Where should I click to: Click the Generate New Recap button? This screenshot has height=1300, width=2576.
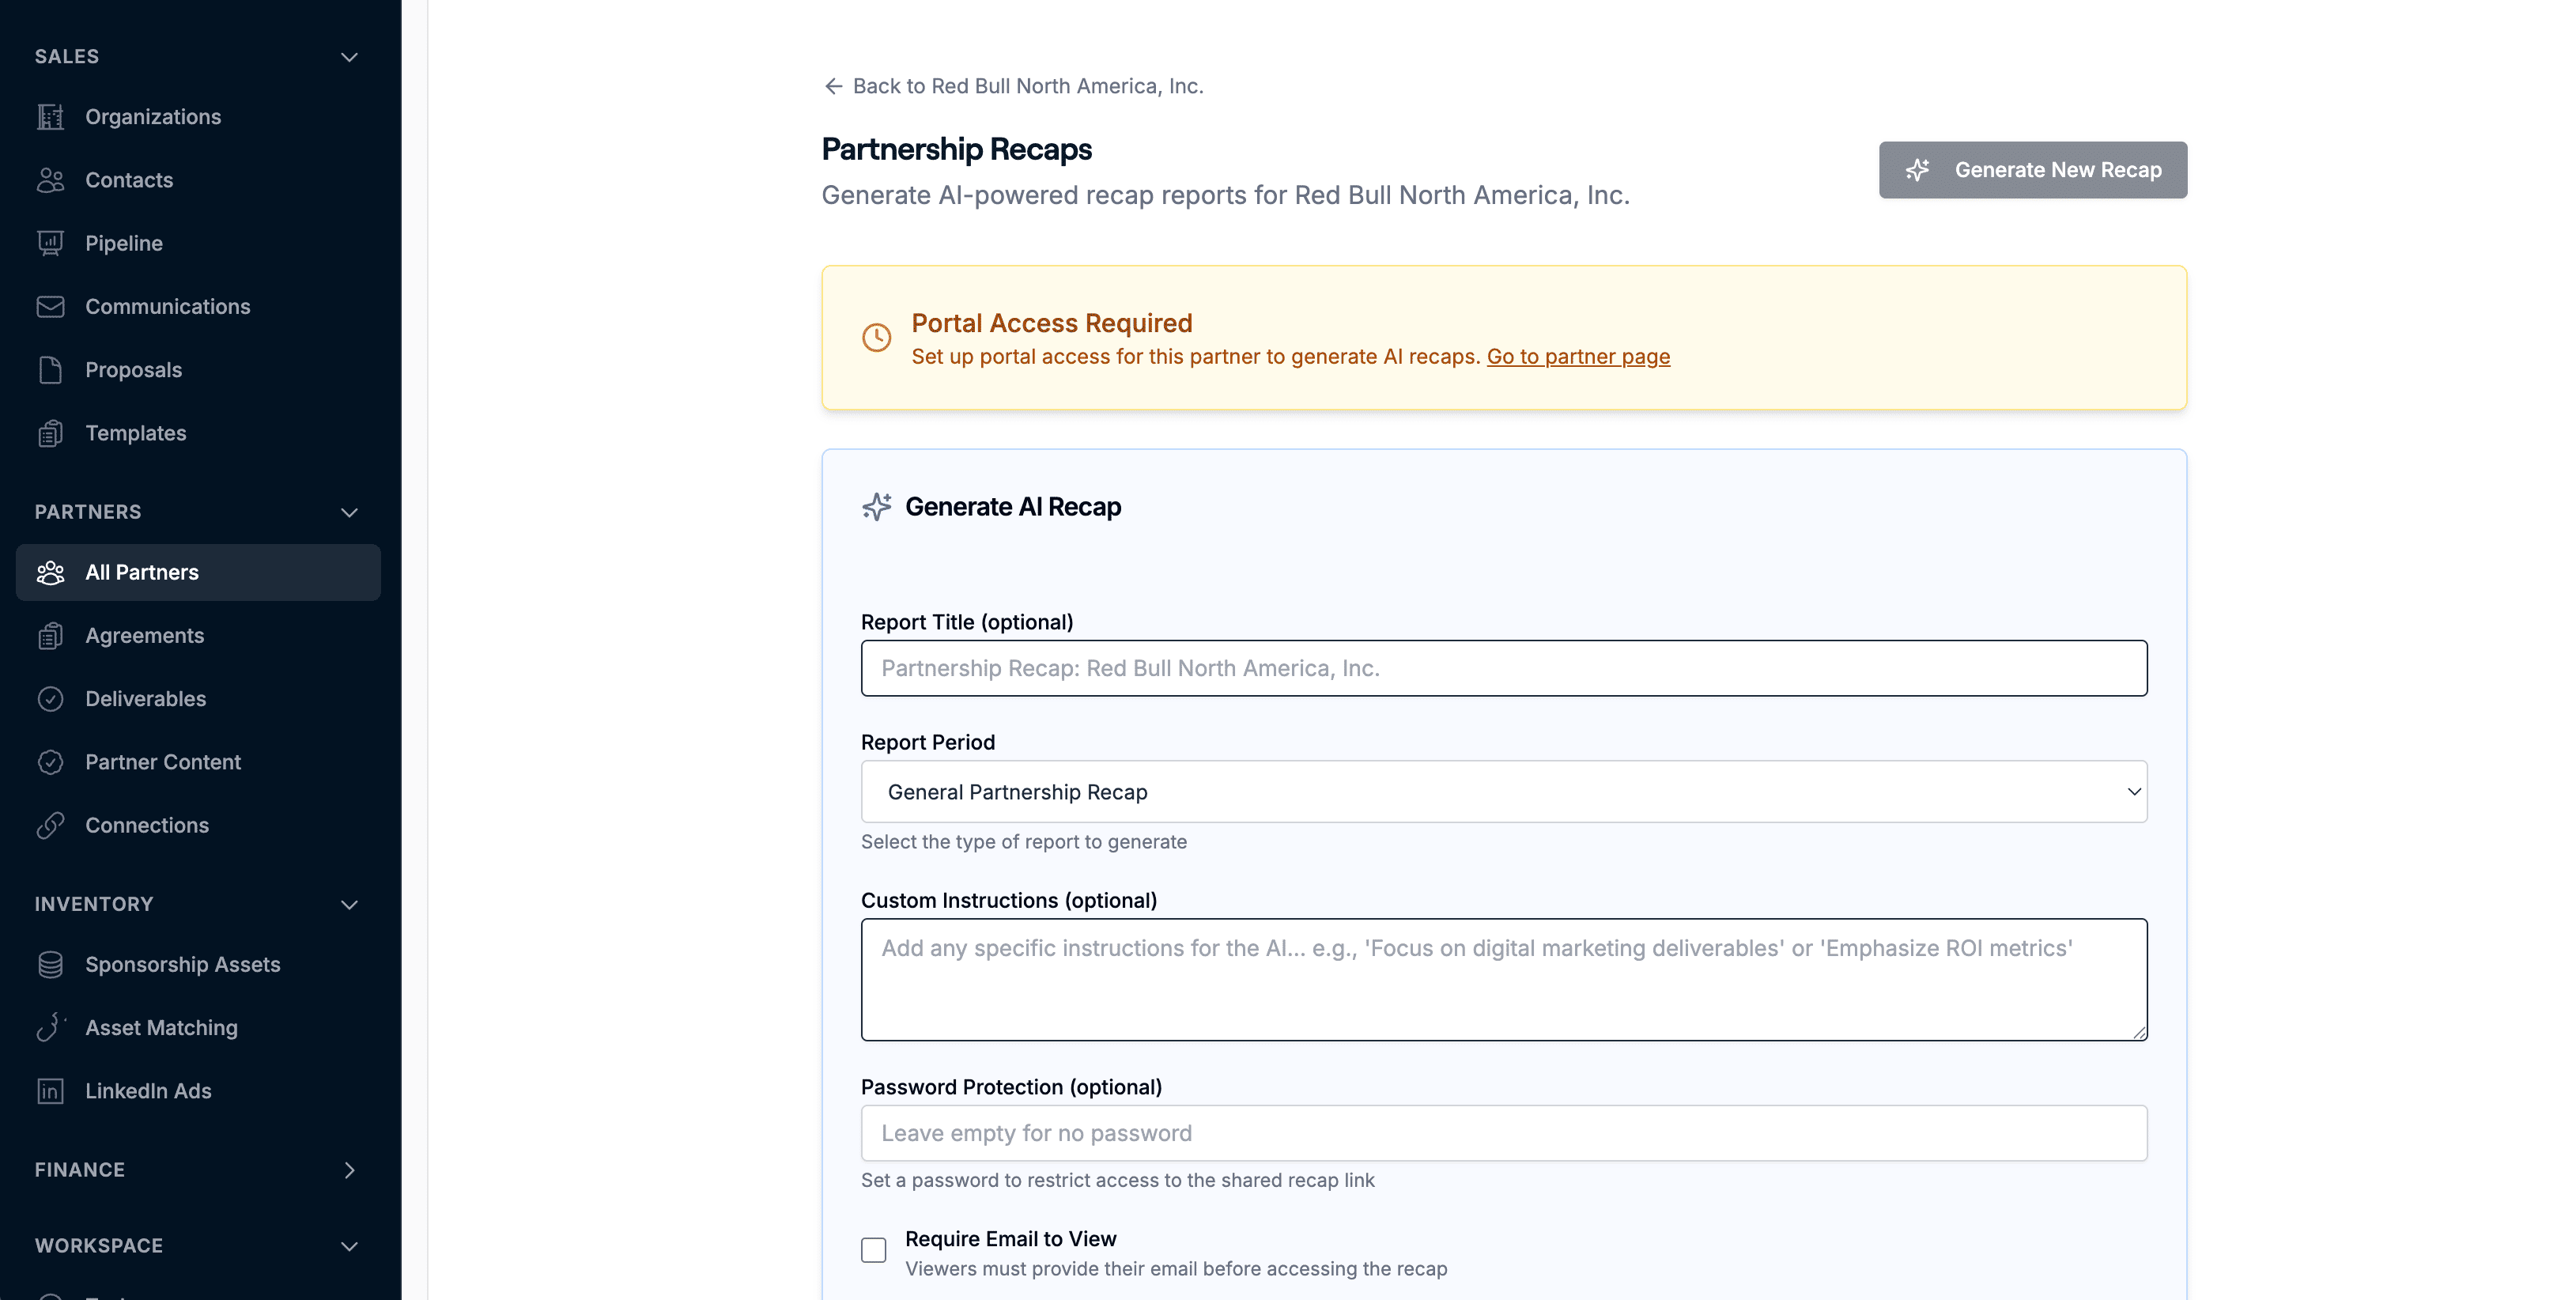coord(2032,170)
